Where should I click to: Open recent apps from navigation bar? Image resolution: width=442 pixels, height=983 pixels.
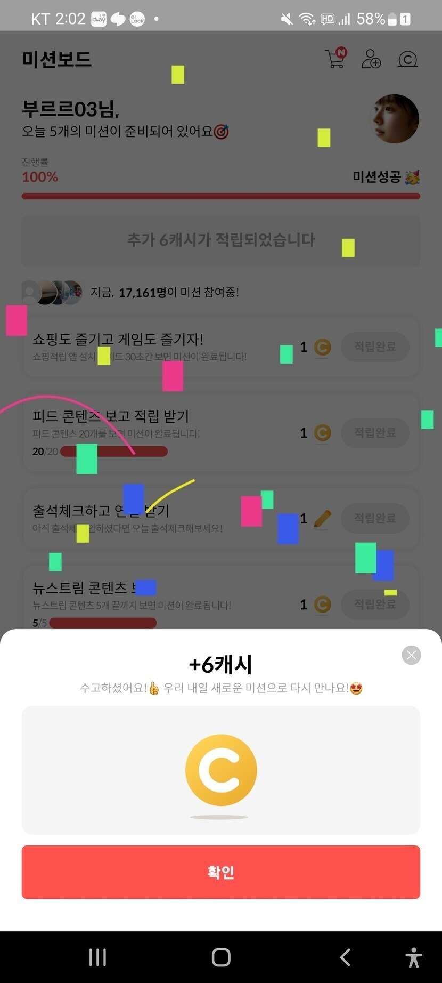(97, 957)
